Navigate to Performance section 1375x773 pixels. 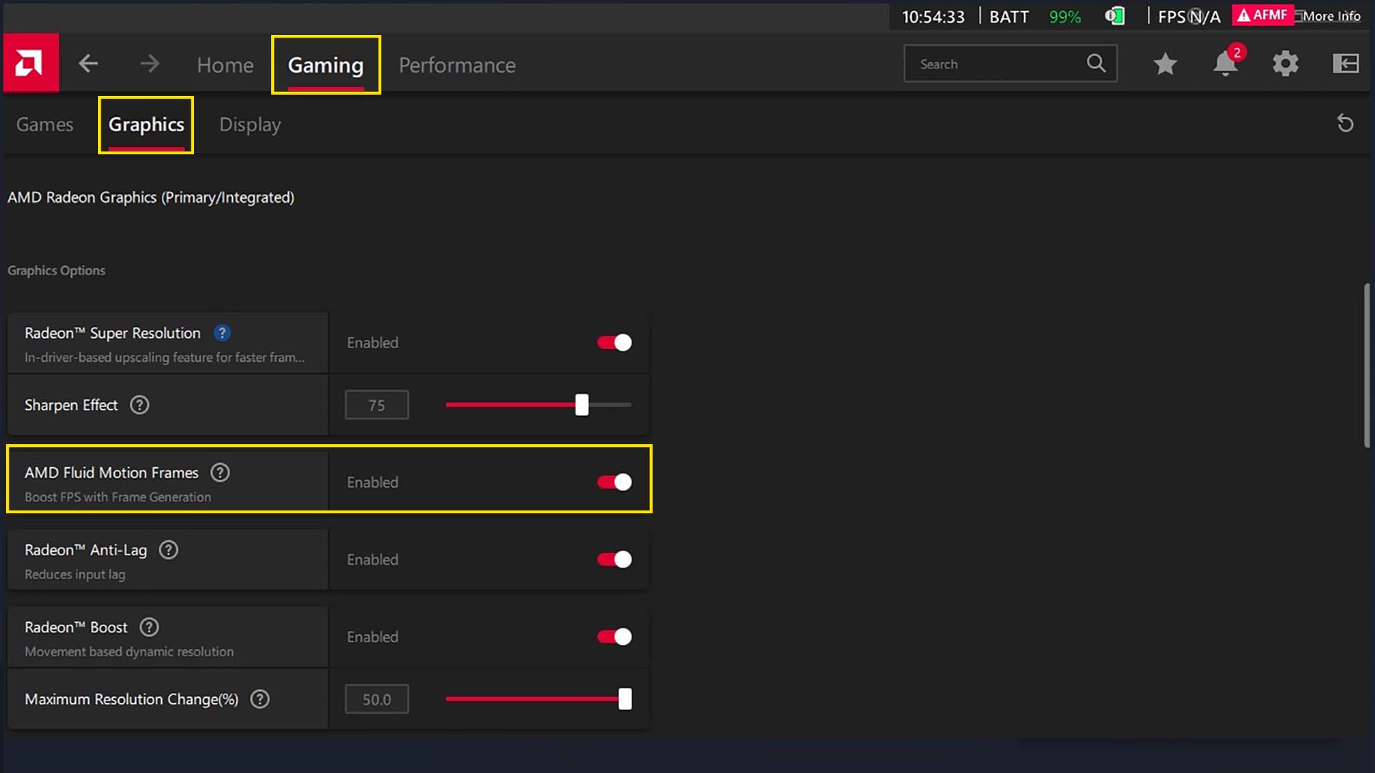pos(457,64)
